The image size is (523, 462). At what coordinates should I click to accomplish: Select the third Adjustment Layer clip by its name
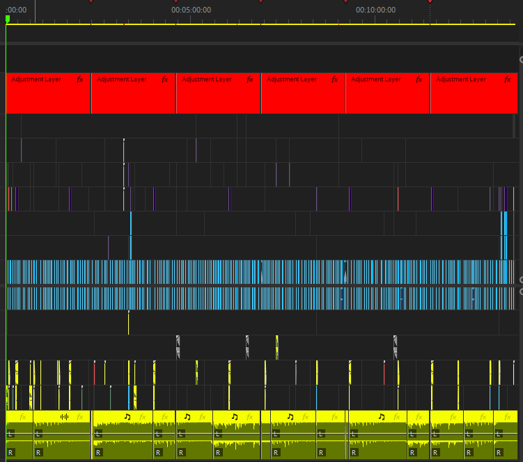pyautogui.click(x=207, y=79)
